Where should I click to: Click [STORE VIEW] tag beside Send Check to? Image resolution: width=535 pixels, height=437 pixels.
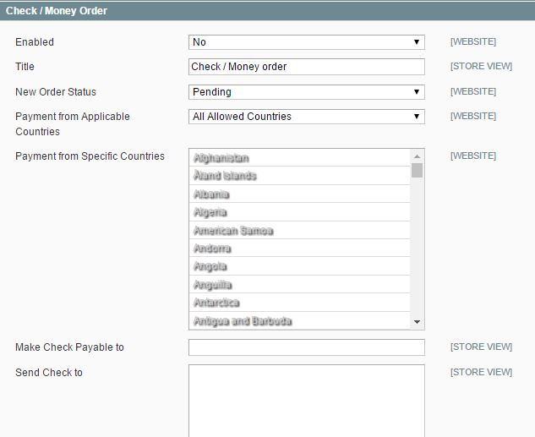pos(481,372)
